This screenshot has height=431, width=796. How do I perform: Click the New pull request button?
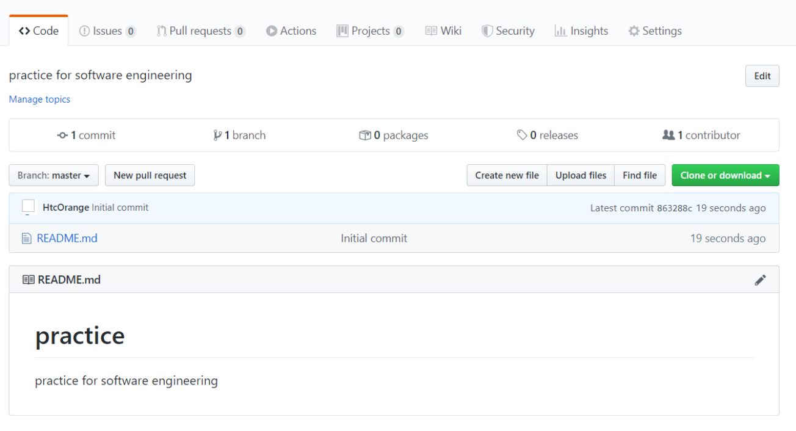click(x=150, y=176)
